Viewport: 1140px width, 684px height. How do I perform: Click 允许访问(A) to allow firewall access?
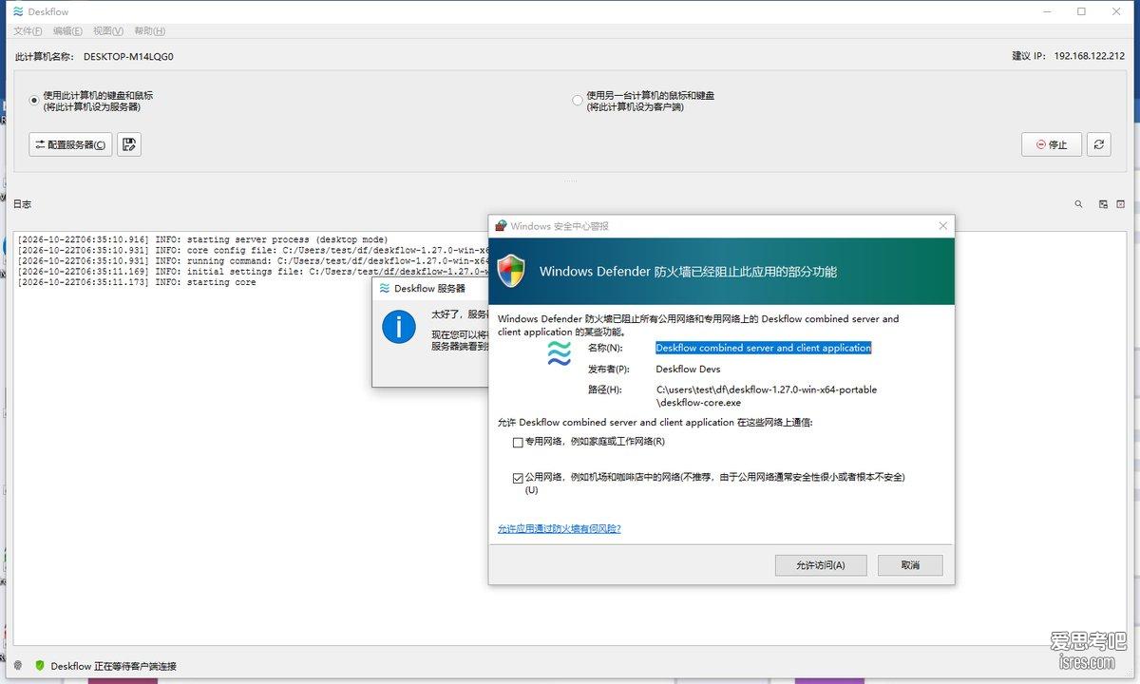coord(822,565)
